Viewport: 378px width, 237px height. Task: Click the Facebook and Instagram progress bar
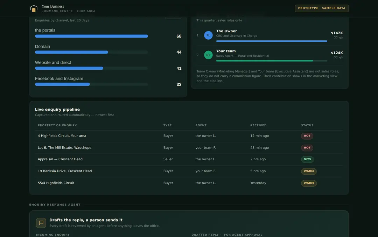tap(91, 84)
